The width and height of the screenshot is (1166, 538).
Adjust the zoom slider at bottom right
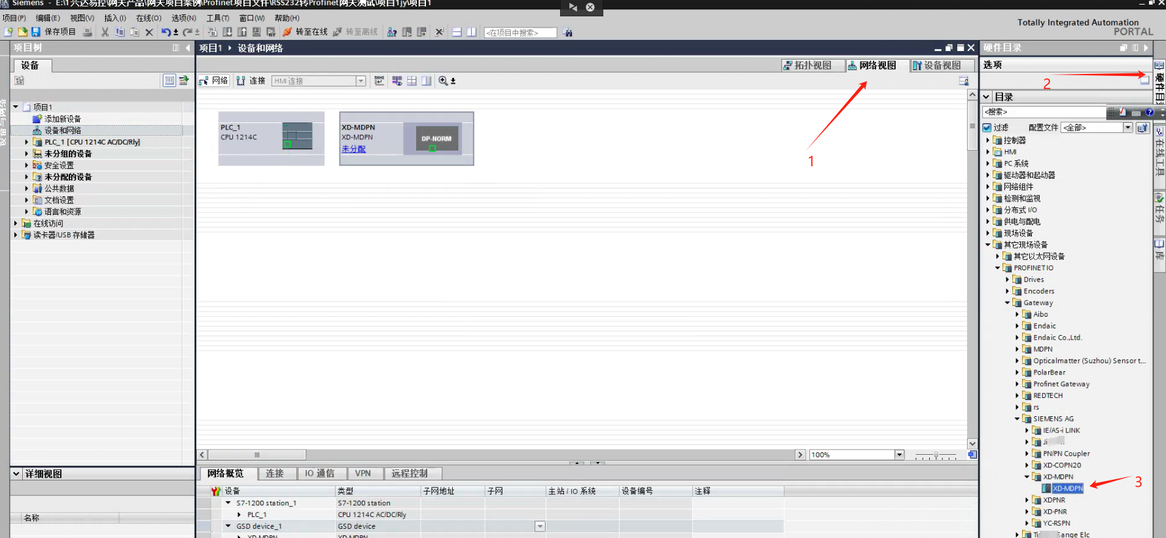coord(936,455)
